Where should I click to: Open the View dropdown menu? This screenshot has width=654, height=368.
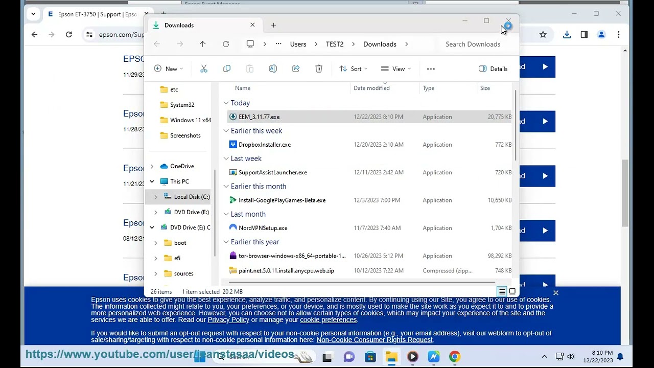[396, 69]
